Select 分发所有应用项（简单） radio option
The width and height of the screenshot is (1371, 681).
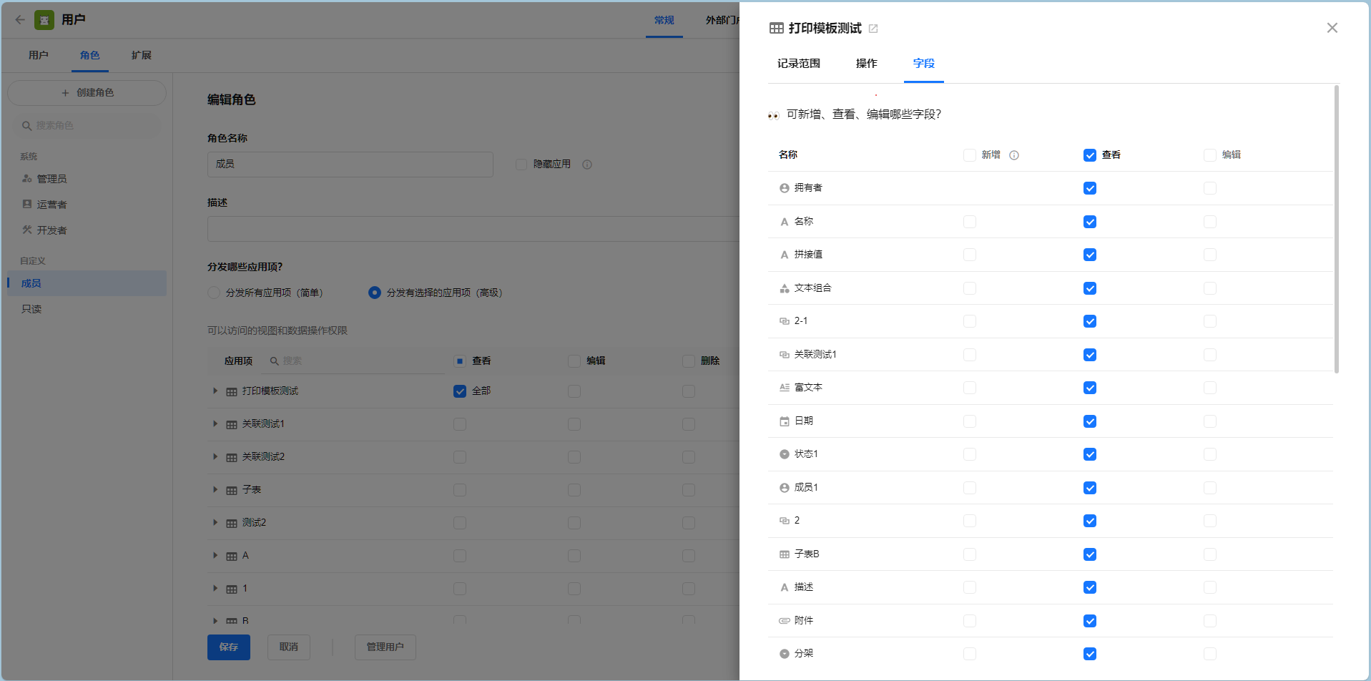click(214, 293)
